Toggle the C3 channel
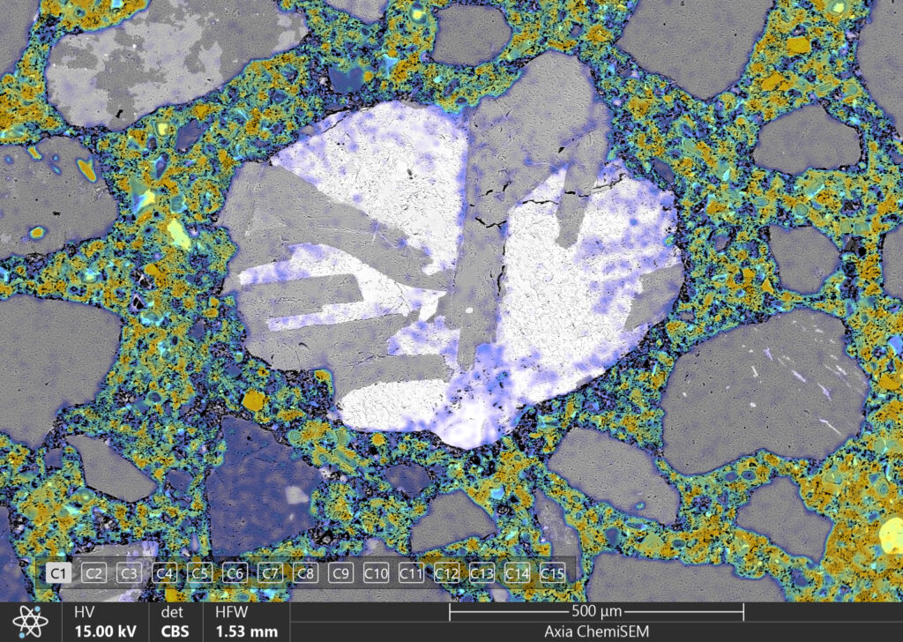 [x=130, y=573]
